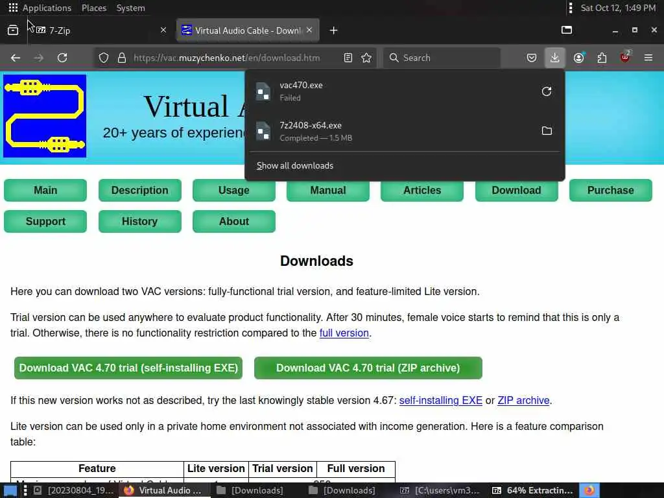Show site security lock info
The width and height of the screenshot is (664, 498).
pos(121,58)
